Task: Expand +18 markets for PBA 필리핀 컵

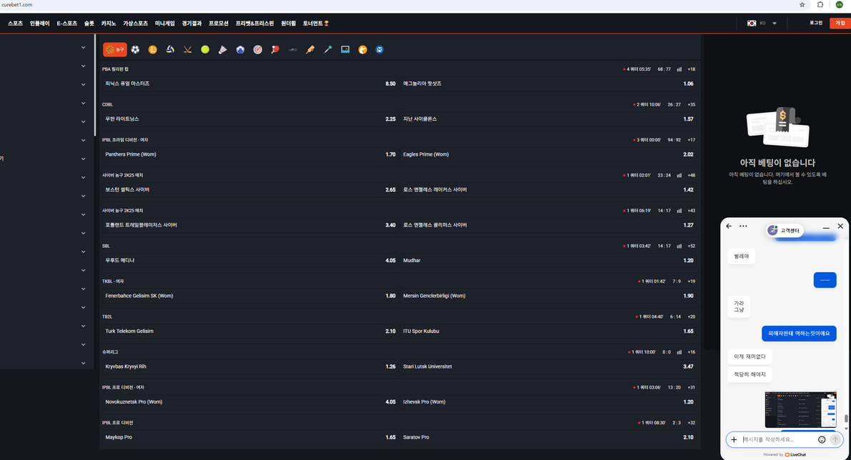Action: coord(691,69)
